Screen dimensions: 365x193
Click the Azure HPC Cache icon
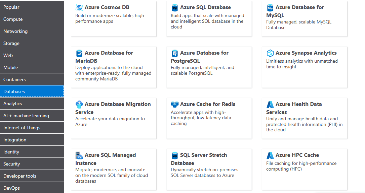tap(270, 155)
